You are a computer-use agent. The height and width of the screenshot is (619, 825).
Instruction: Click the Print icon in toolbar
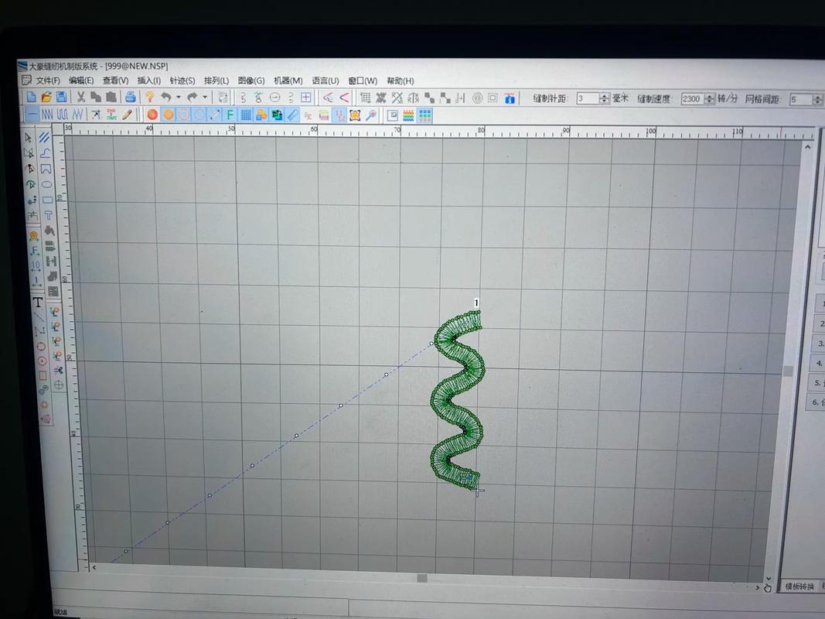click(x=131, y=97)
